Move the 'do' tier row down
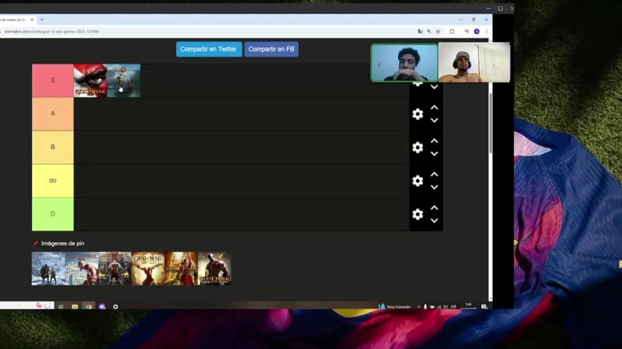Viewport: 622px width, 349px height. coord(434,187)
